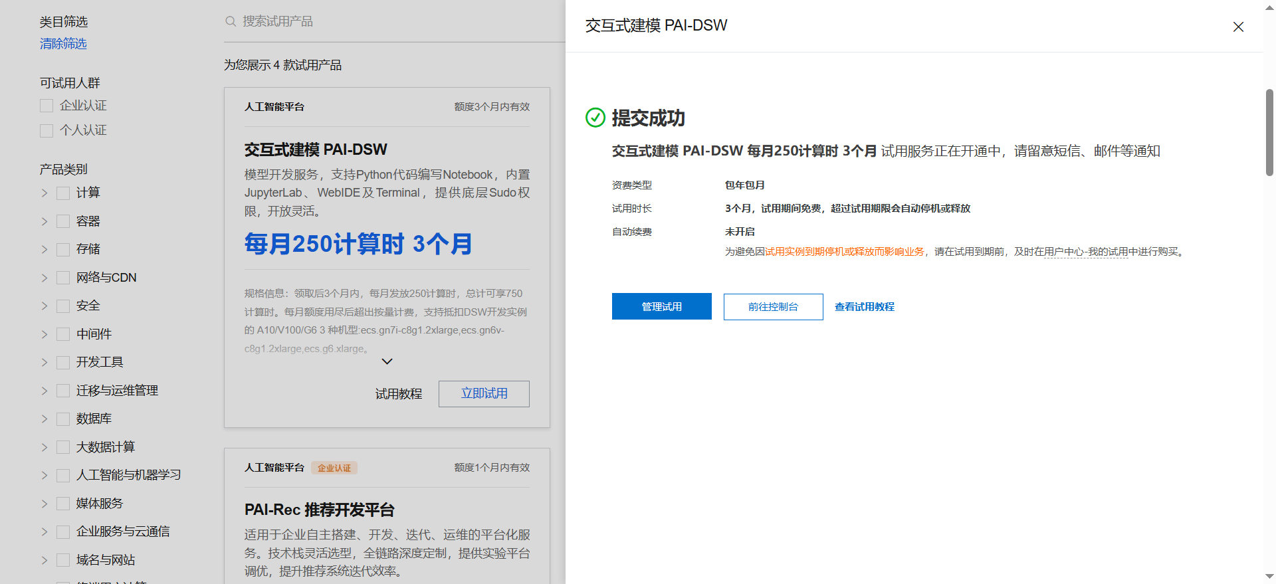The image size is (1276, 584).
Task: Expand the 安全 category arrow
Action: pyautogui.click(x=45, y=306)
